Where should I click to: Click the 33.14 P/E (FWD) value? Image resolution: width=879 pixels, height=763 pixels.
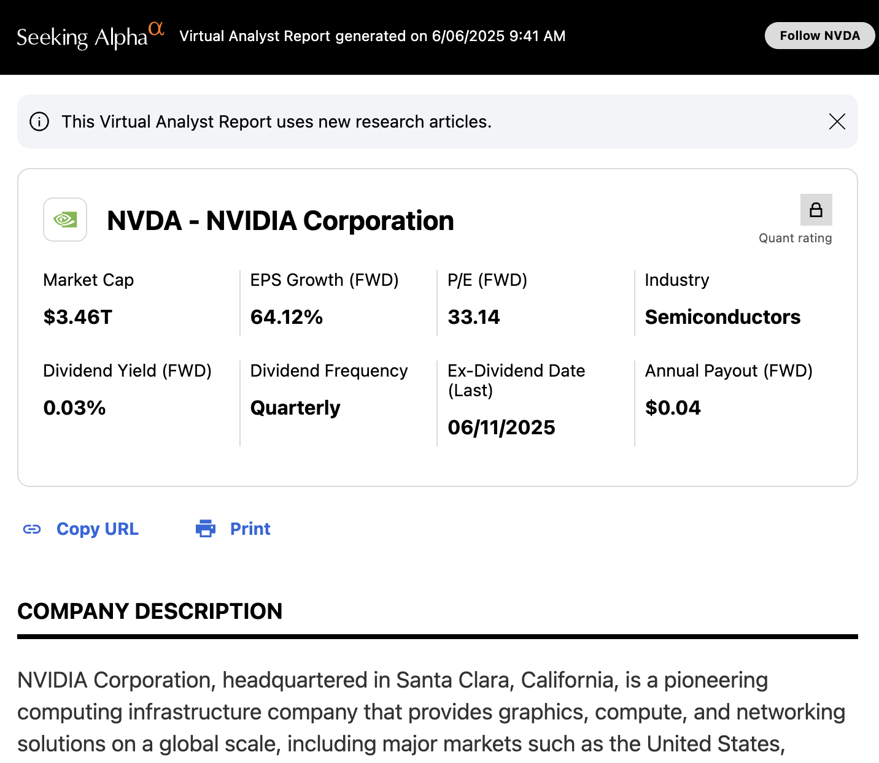474,317
